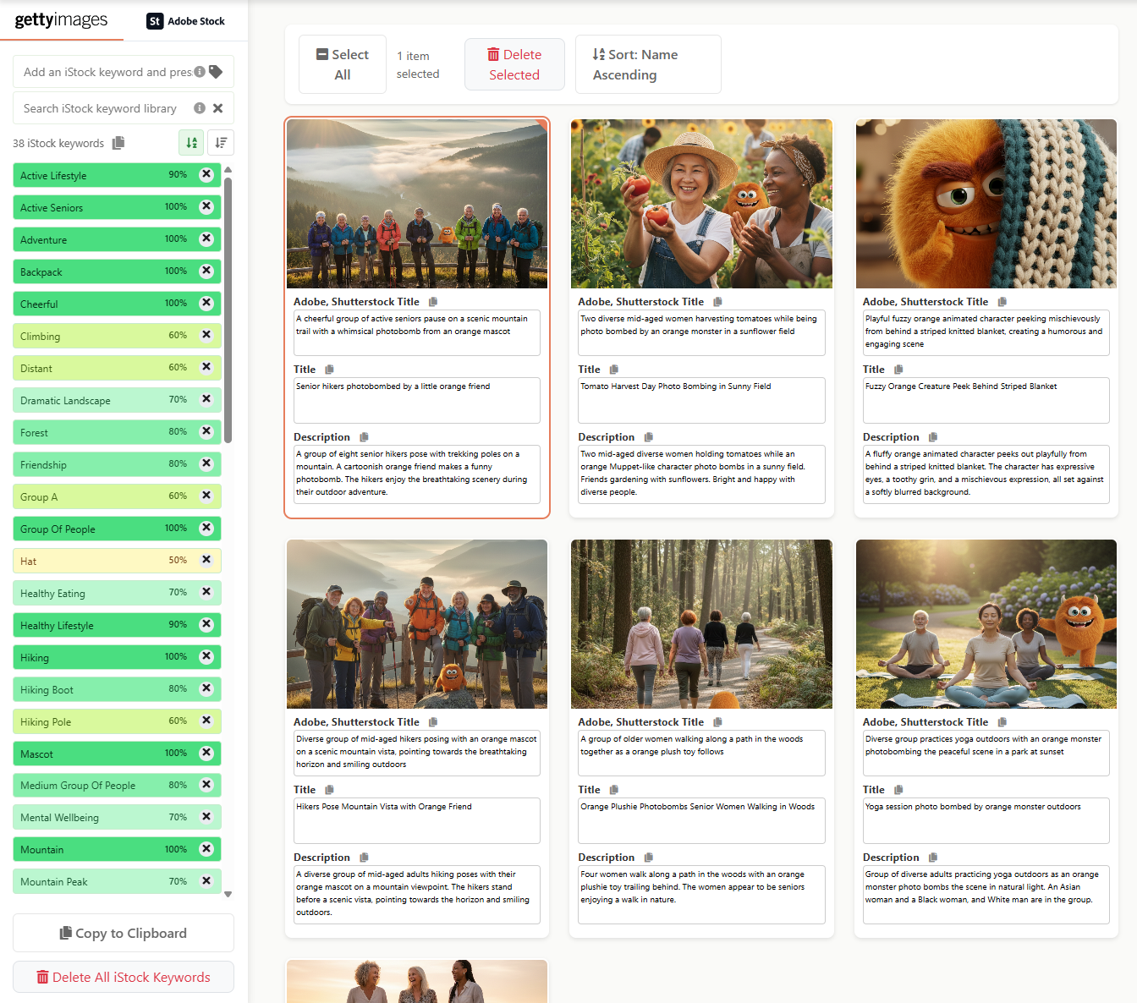Copy the 38 iStock keywords list icon

(x=118, y=143)
